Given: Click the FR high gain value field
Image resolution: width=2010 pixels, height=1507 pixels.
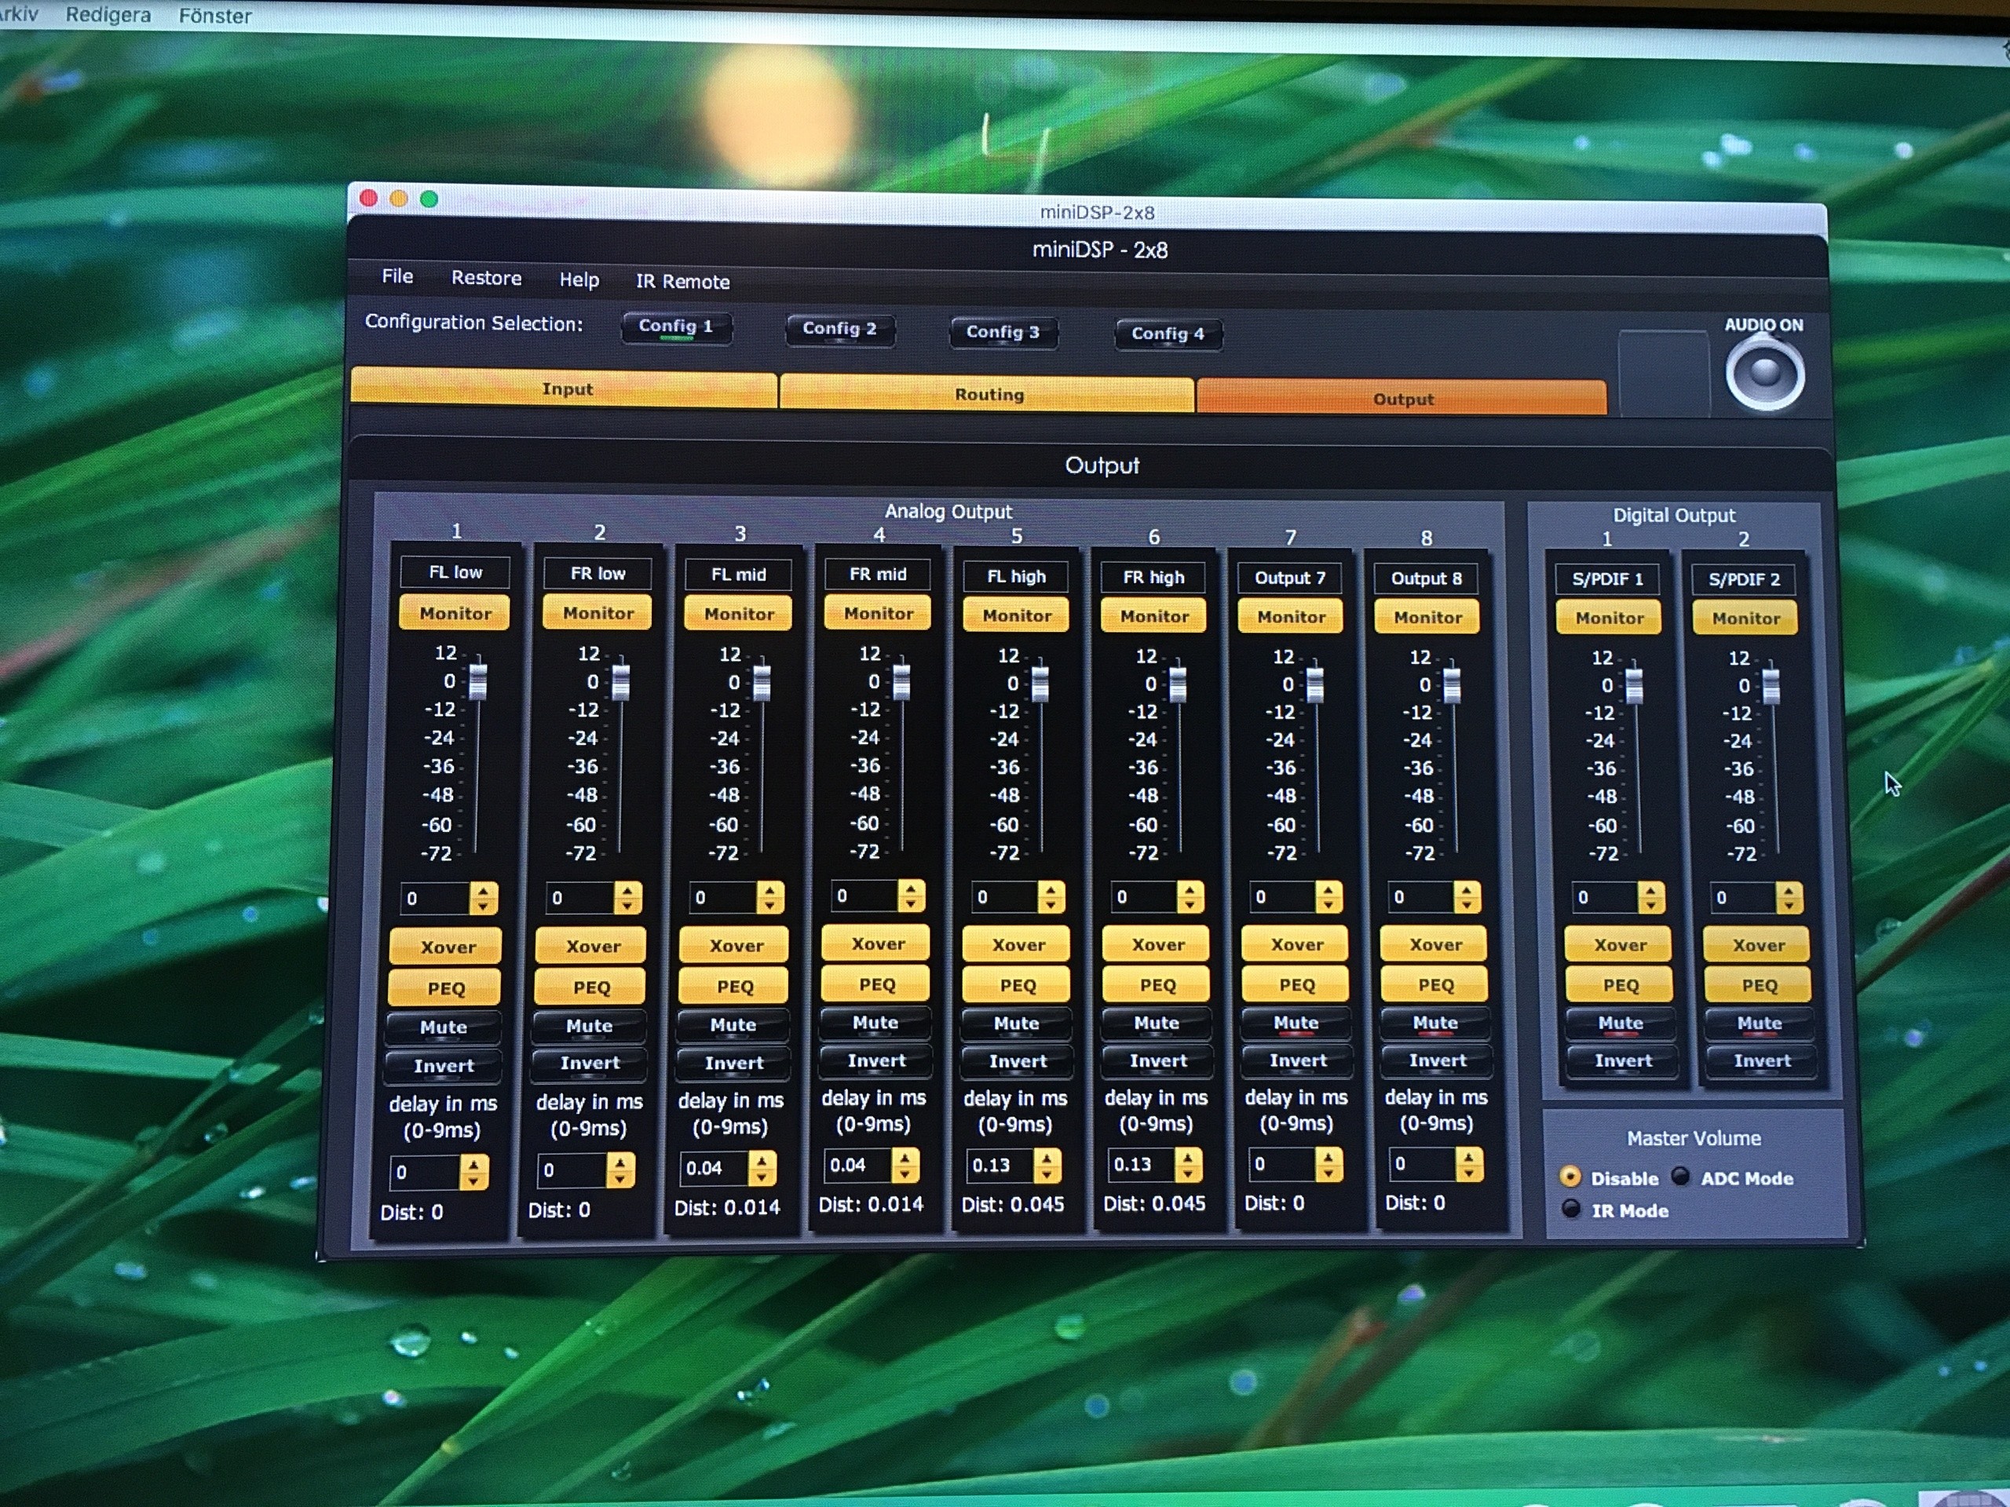Looking at the screenshot, I should [1143, 897].
